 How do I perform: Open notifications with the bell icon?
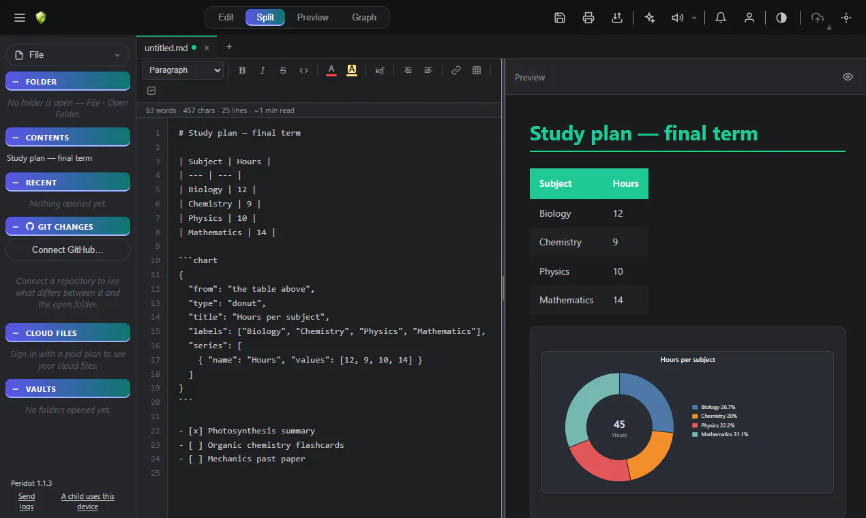pyautogui.click(x=720, y=18)
